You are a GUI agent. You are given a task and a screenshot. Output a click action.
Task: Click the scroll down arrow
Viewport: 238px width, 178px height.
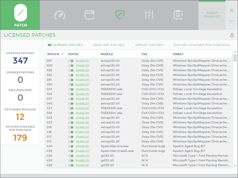[235, 166]
